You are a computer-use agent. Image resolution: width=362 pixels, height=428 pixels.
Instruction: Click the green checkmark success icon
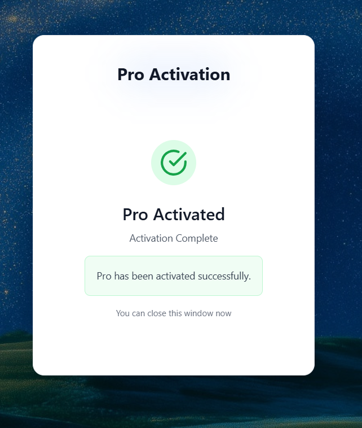[x=174, y=163]
